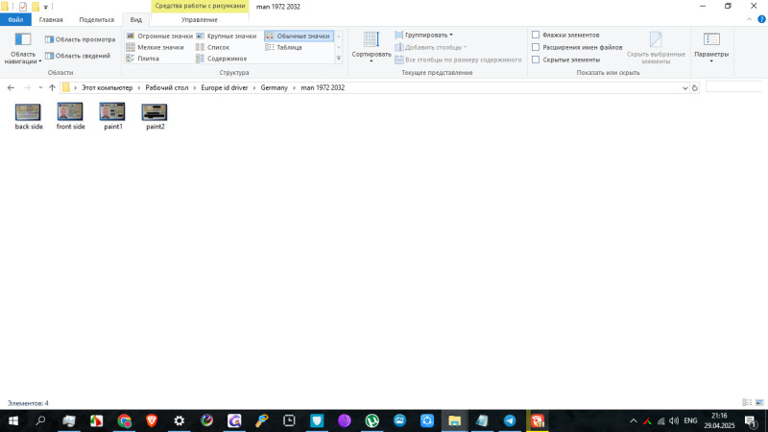Choose the Плитка tiles layout

[x=148, y=59]
